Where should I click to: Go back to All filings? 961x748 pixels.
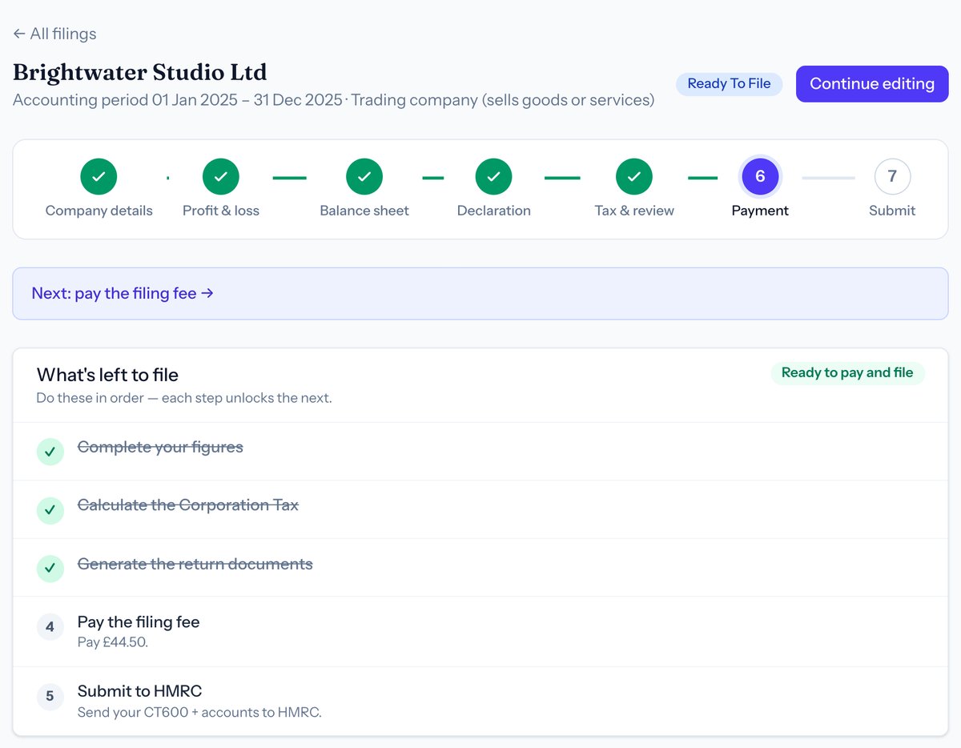[54, 34]
